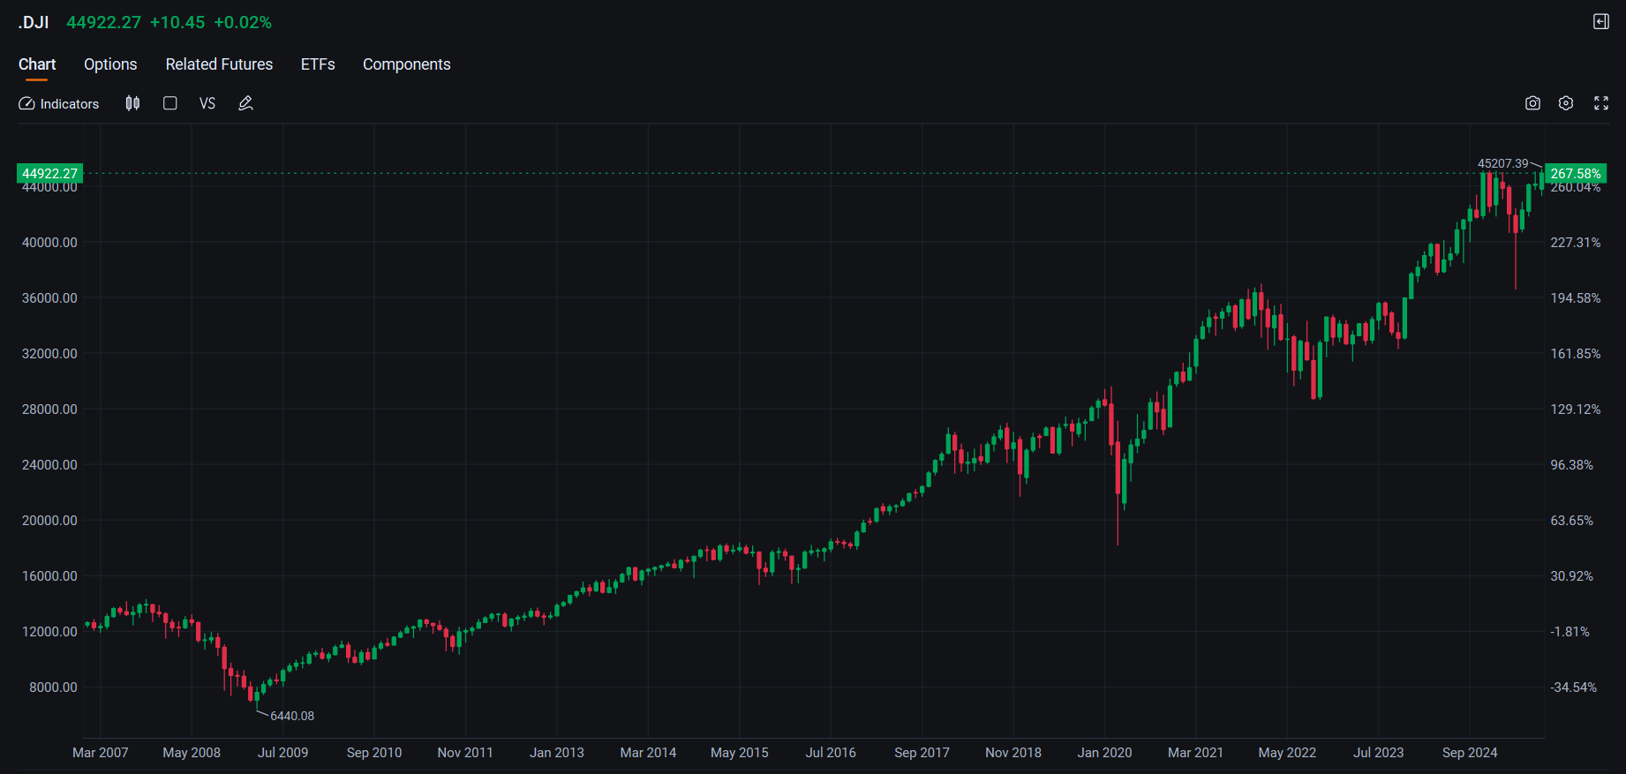The image size is (1626, 774).
Task: Go to the Components tab
Action: click(406, 64)
